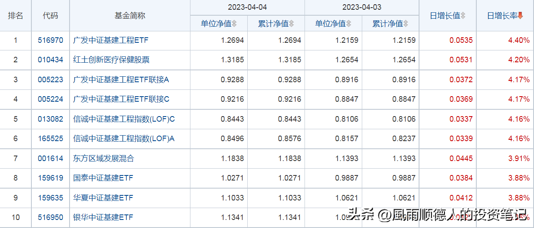Image resolution: width=534 pixels, height=228 pixels.
Task: Open fund code 159619
Action: (50, 178)
